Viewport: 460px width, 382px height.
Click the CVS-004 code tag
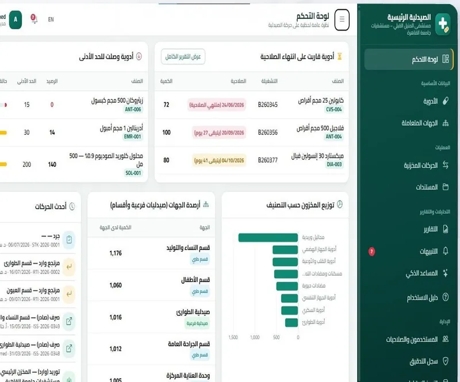coord(334,109)
